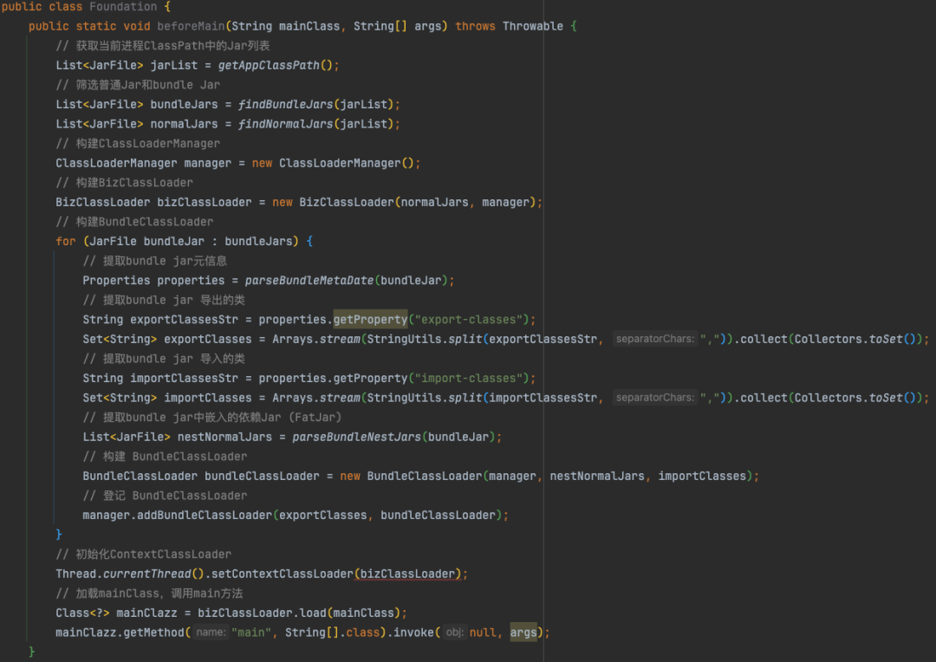936x662 pixels.
Task: Click the setContextClassLoader method call
Action: click(283, 574)
